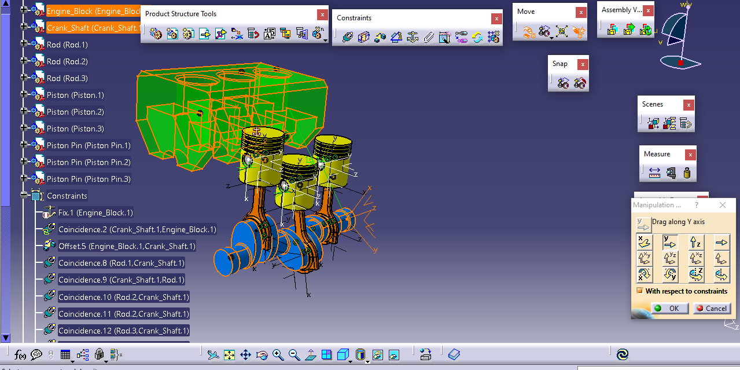Expand the Piston (Piston.1) tree node
Viewport: 740px width, 370px height.
pos(24,94)
